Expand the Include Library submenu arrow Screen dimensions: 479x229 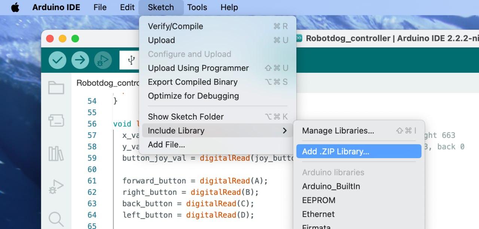(285, 130)
